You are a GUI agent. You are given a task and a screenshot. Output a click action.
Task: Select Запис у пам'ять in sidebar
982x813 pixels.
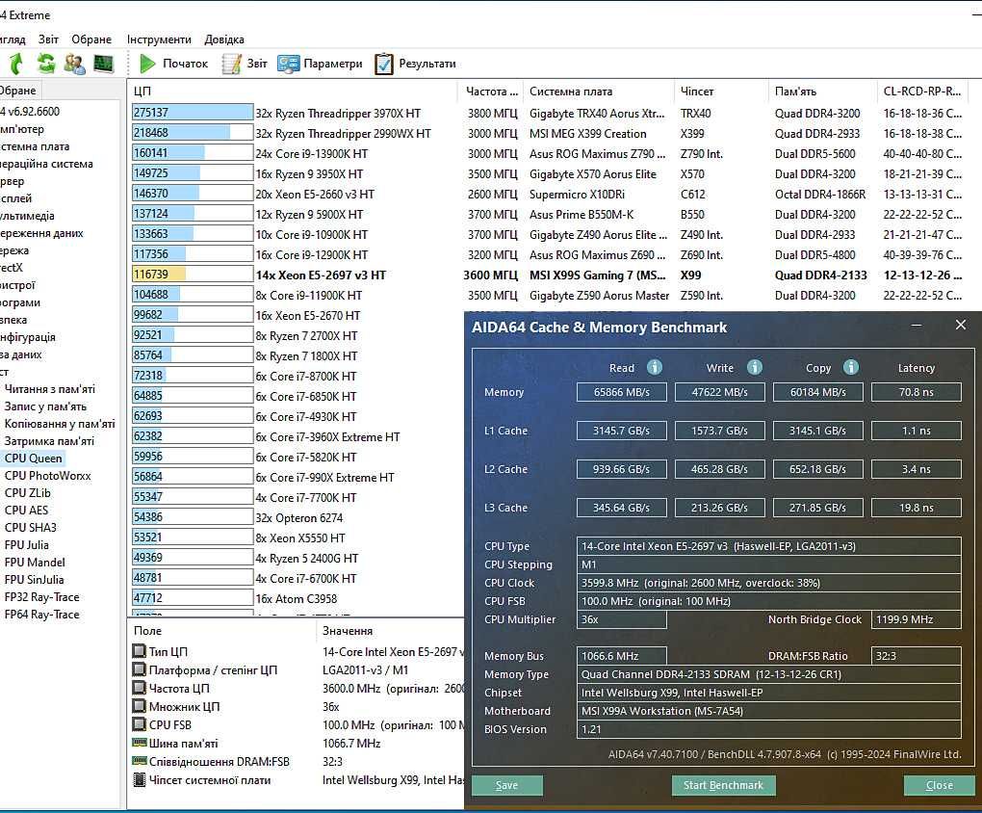tap(45, 406)
